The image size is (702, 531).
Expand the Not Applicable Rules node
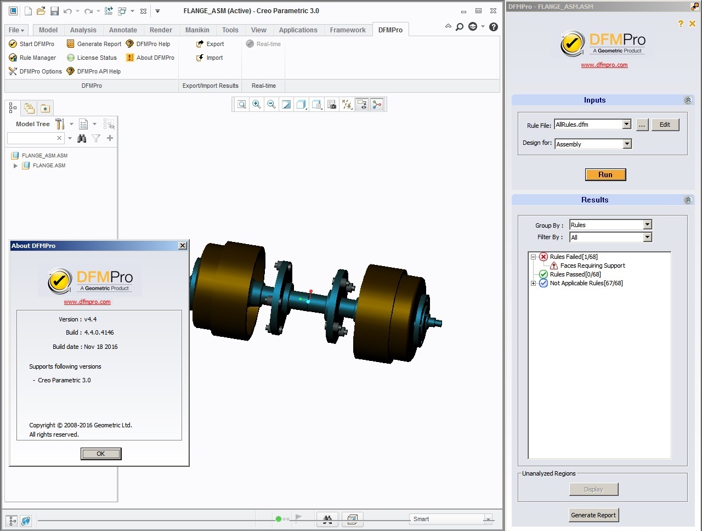[x=533, y=283]
